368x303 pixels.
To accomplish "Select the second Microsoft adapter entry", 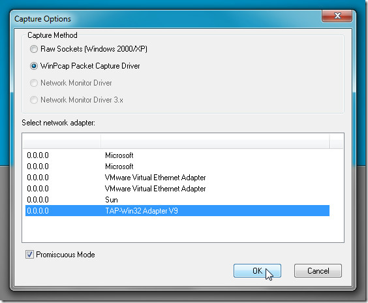I will tap(177, 167).
